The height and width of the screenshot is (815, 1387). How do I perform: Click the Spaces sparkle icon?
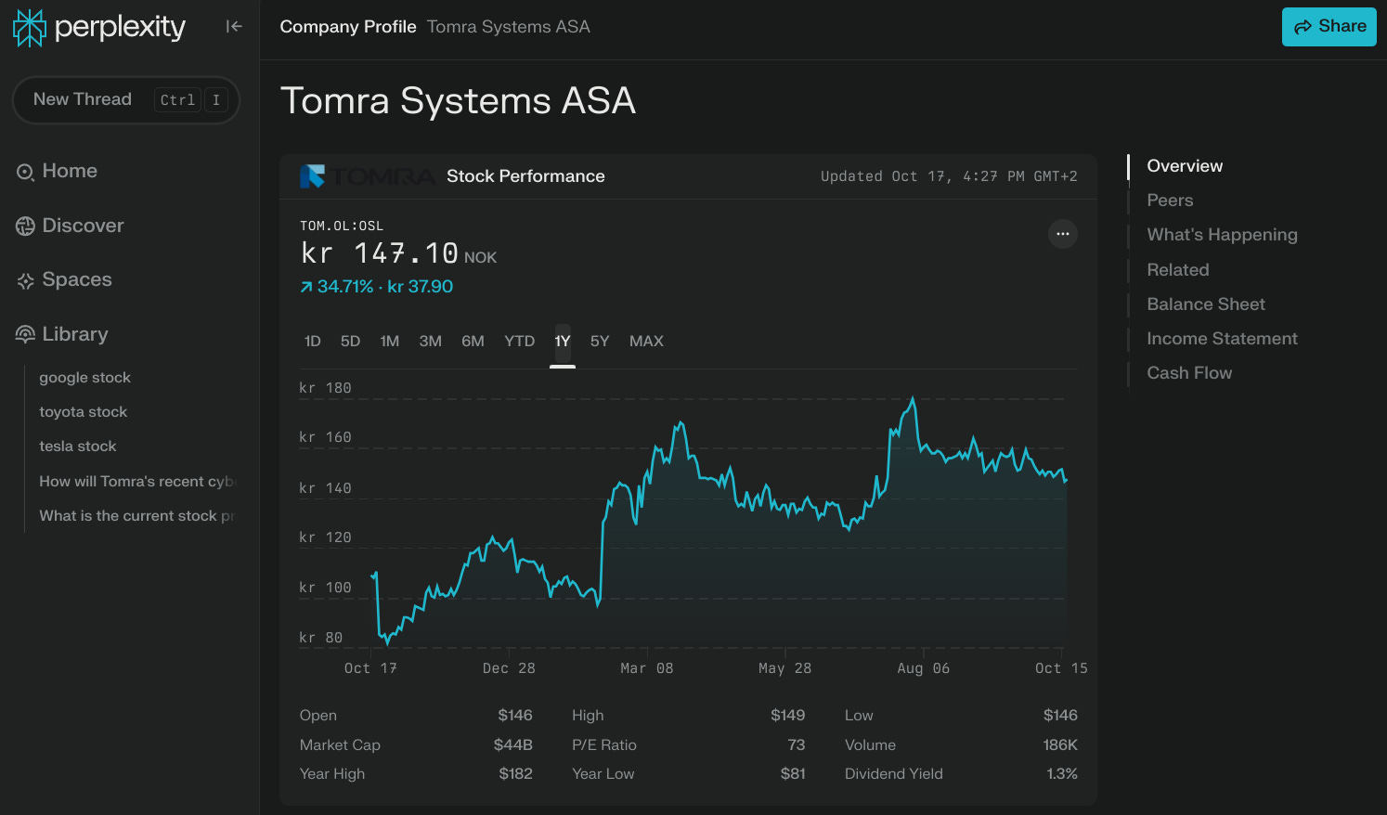point(25,280)
